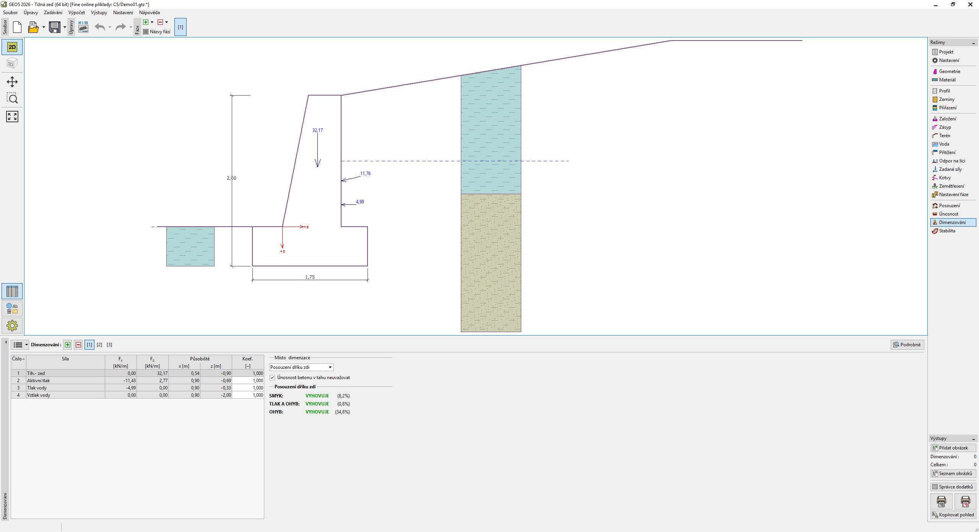Fit the drawing to the window
Screen dimensions: 979x532
[x=12, y=117]
